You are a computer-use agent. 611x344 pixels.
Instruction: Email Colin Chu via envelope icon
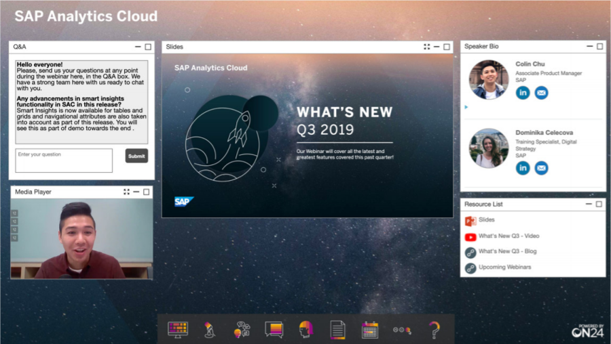541,93
